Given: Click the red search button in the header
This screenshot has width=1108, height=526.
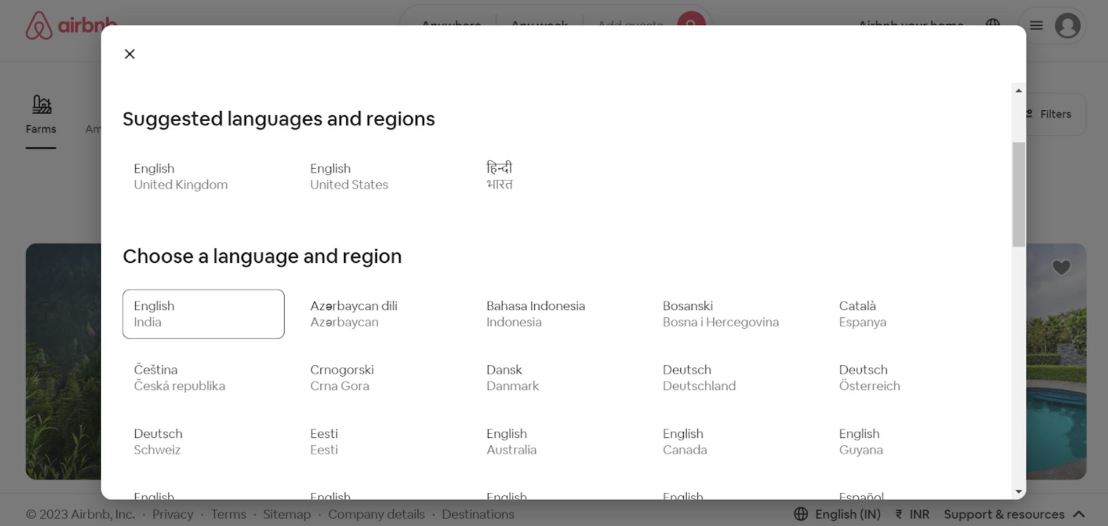Looking at the screenshot, I should (691, 23).
